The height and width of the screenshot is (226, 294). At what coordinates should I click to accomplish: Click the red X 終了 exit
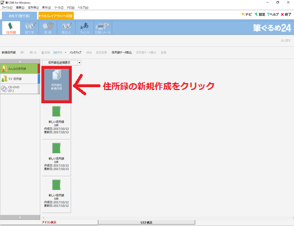click(x=286, y=14)
